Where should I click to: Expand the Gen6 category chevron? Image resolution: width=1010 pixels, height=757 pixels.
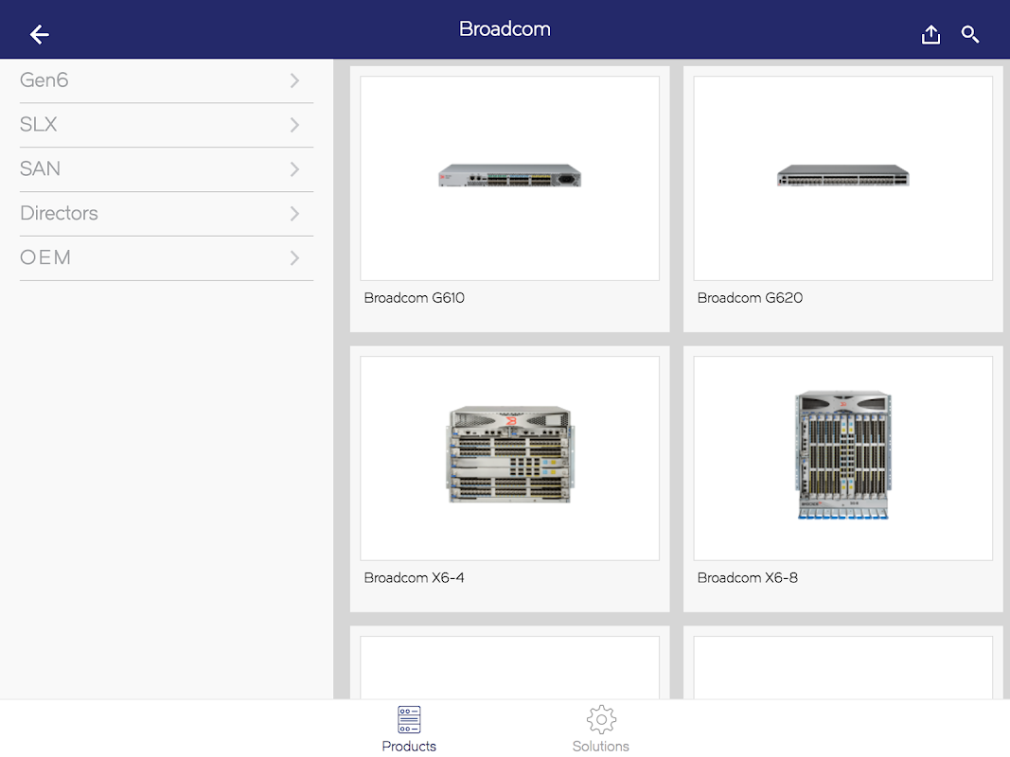click(294, 80)
